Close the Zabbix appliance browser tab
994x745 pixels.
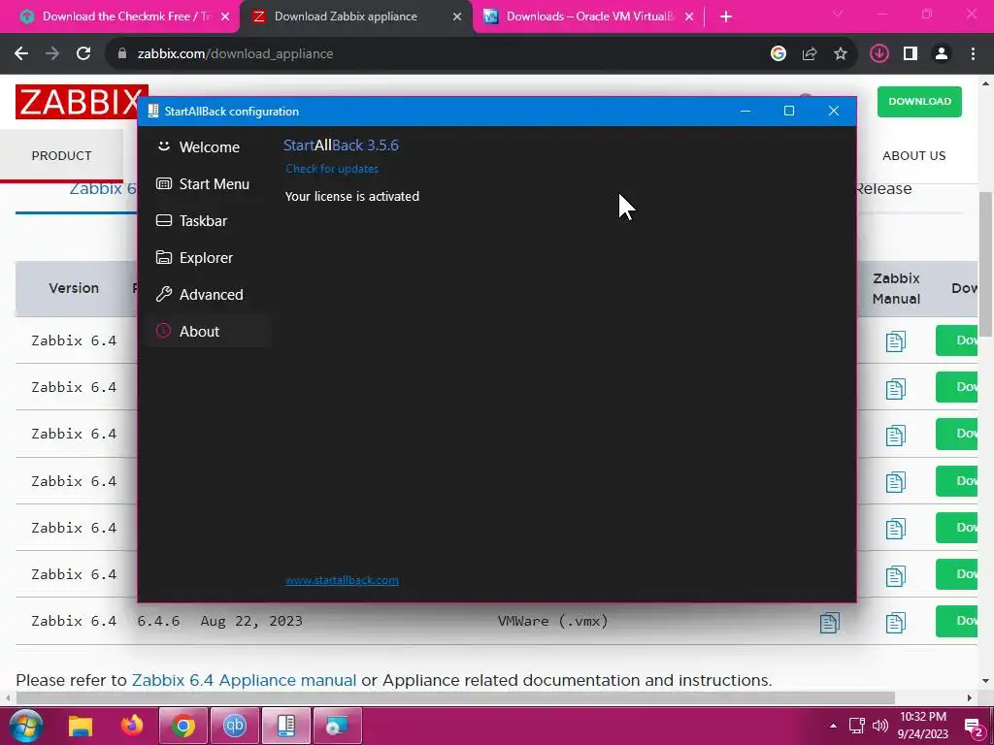click(457, 16)
